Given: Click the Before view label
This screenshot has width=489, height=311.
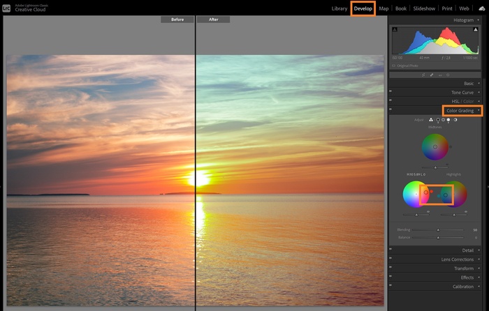Looking at the screenshot, I should (177, 20).
